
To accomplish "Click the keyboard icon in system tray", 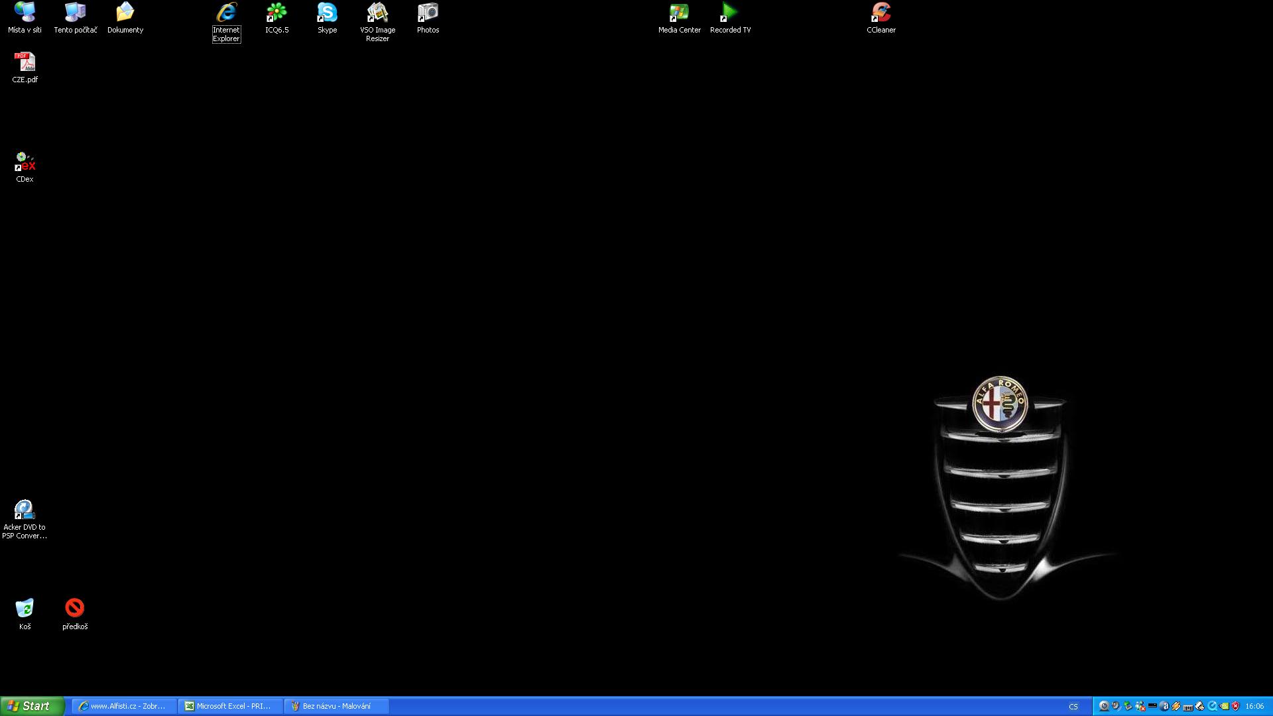I will 1188,707.
